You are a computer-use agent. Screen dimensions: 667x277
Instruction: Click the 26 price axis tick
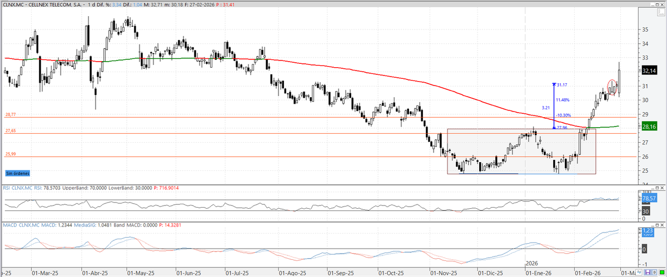point(645,157)
